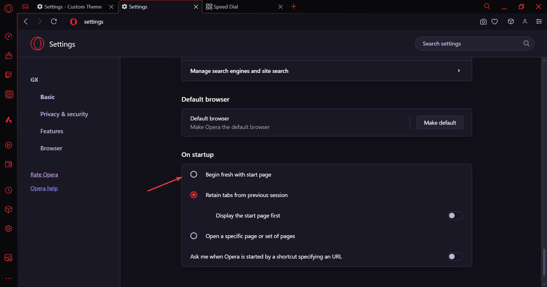Open the Aria sidebar icon

click(9, 120)
